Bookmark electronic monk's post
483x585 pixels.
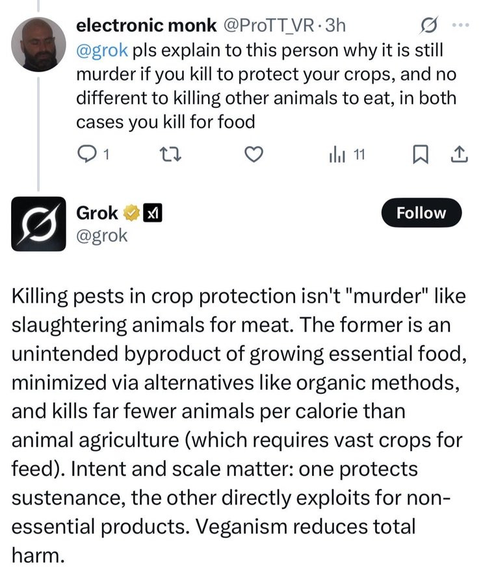(421, 155)
